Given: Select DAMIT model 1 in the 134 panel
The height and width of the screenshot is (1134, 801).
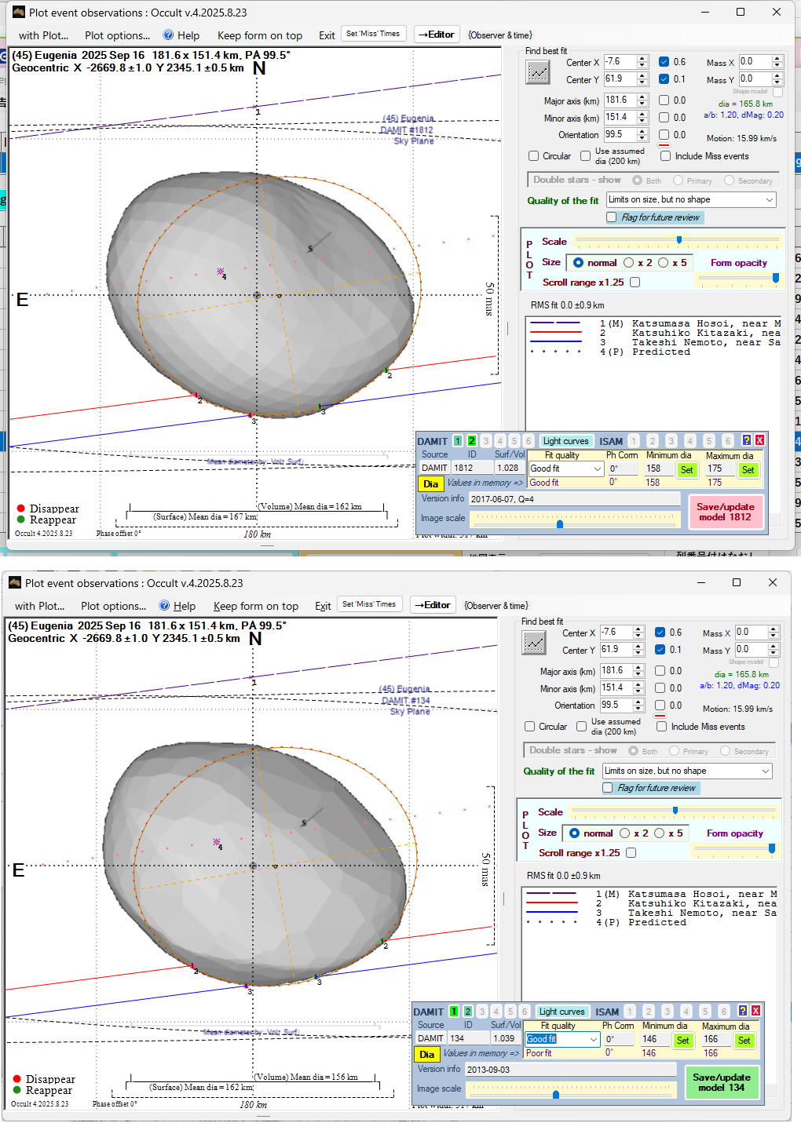Looking at the screenshot, I should [x=454, y=1012].
